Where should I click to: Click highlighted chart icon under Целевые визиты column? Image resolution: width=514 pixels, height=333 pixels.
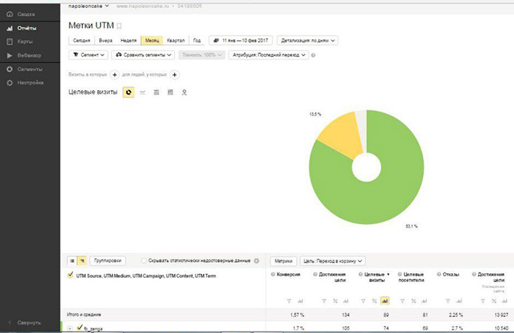tap(385, 300)
